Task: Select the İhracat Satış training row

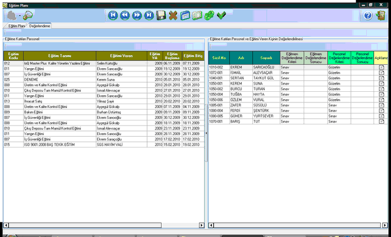Action: (104, 101)
